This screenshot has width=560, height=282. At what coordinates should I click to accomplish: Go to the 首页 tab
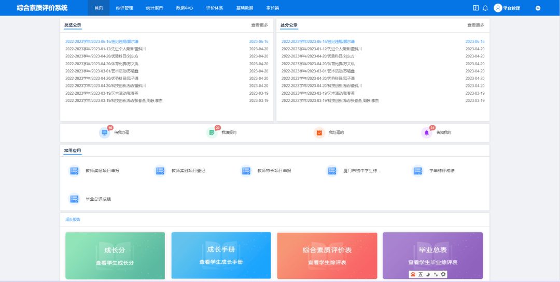(99, 8)
